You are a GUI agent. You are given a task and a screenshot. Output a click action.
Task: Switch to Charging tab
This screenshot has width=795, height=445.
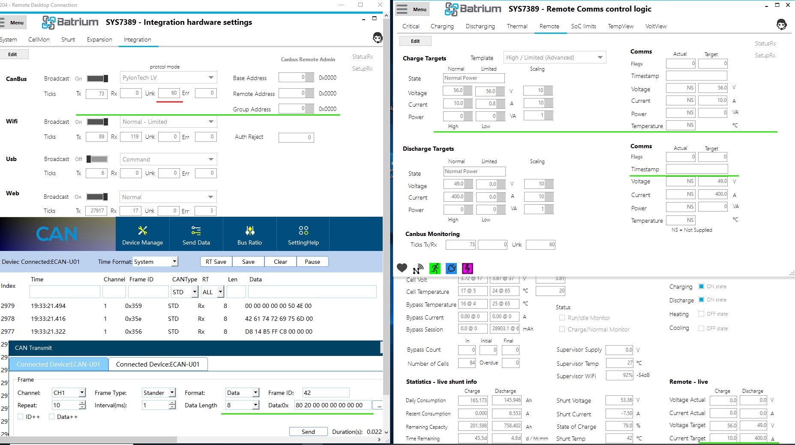coord(442,26)
